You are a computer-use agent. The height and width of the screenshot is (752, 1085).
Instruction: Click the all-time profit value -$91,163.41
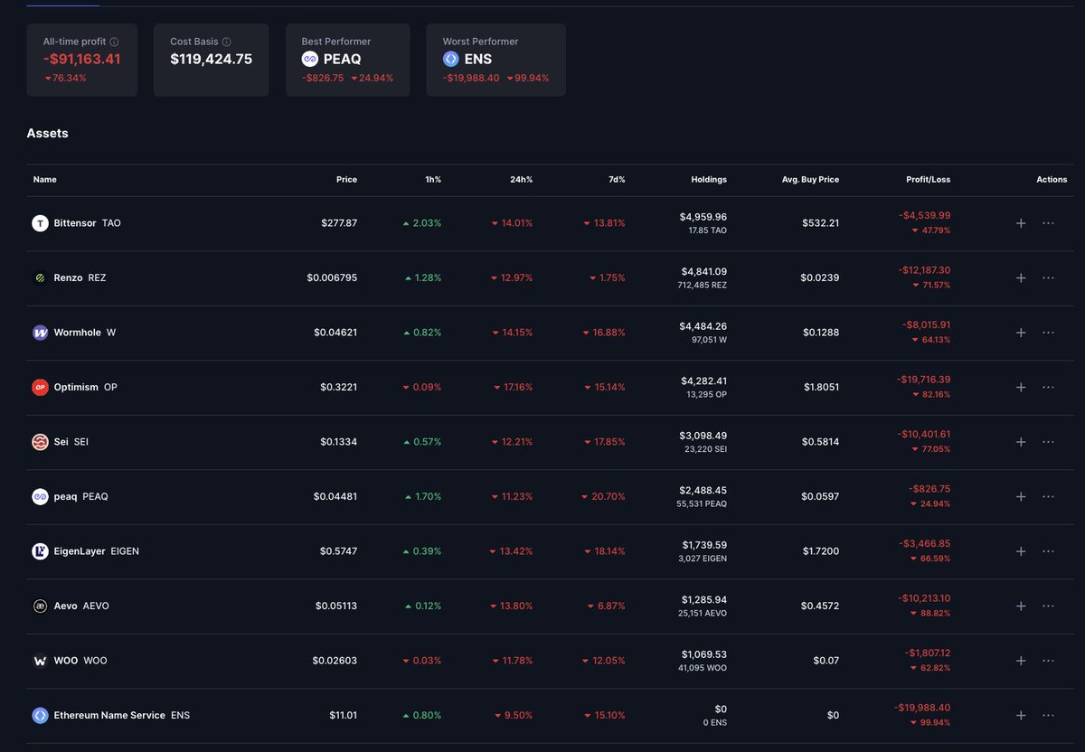[x=82, y=60]
